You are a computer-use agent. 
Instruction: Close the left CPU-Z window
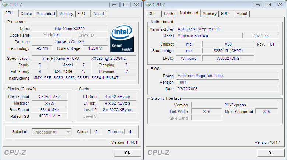tap(137, 5)
